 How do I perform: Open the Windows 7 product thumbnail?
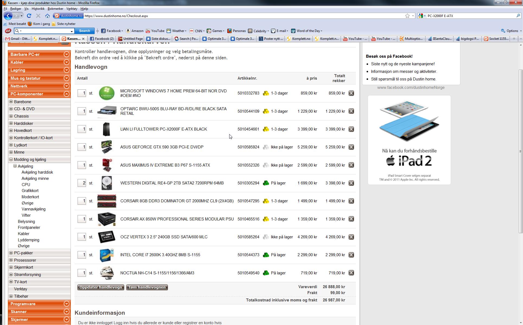(107, 93)
